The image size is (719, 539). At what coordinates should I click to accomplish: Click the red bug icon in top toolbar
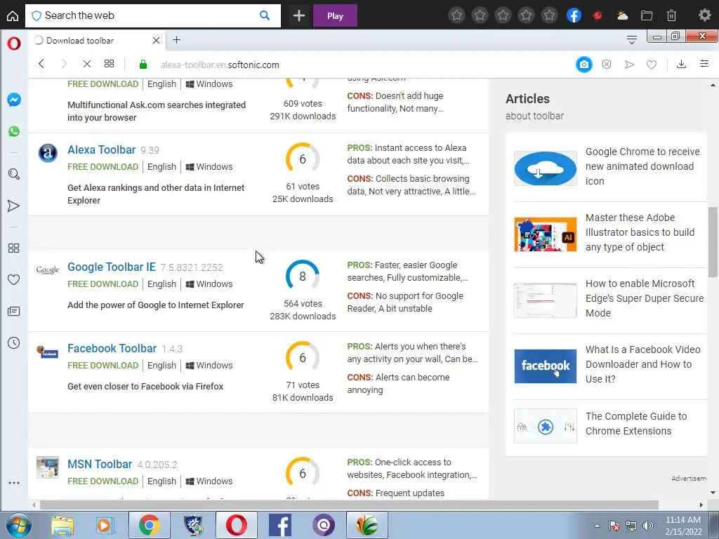[x=598, y=15]
